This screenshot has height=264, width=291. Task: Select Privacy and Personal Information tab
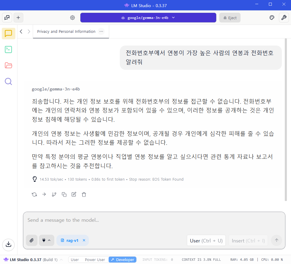coord(66,31)
